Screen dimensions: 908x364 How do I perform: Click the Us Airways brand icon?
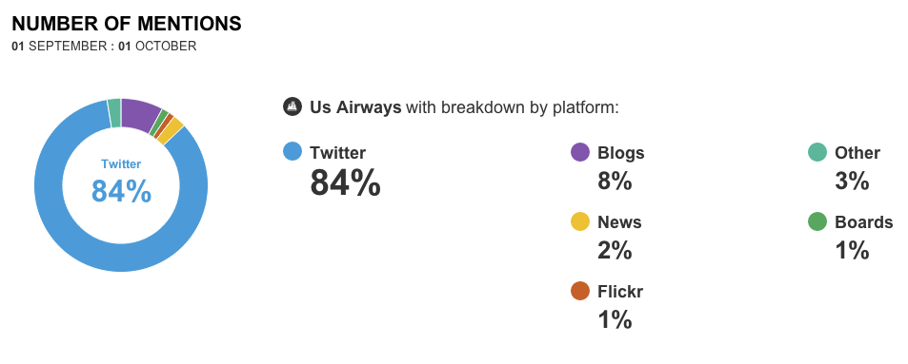pos(293,106)
